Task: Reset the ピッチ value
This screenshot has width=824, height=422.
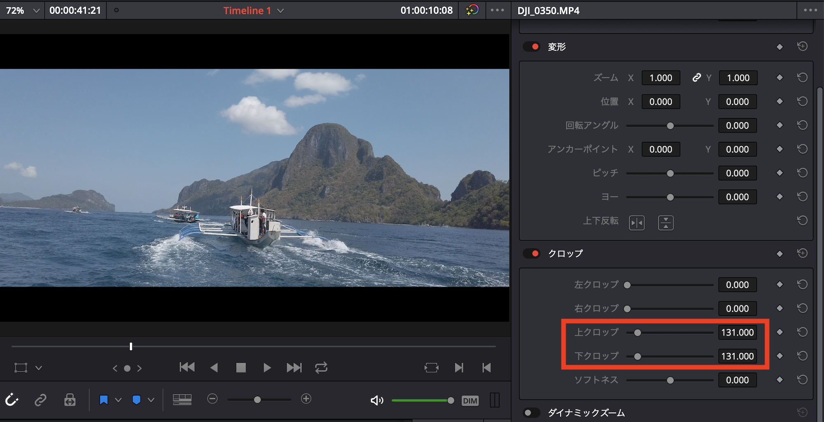Action: 802,173
